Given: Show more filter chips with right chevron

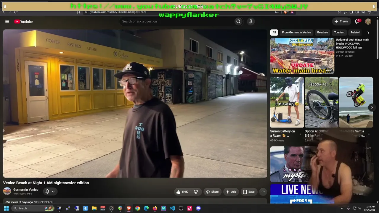Looking at the screenshot, I should [x=368, y=33].
